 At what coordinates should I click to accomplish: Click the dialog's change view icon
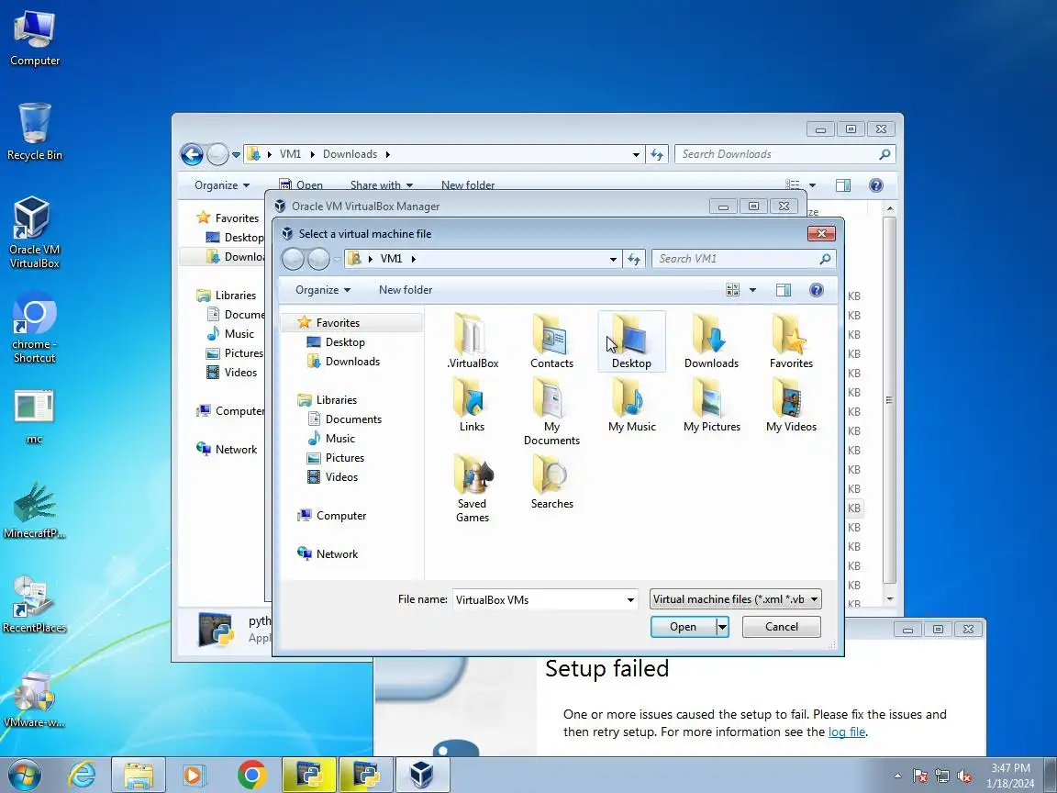733,290
